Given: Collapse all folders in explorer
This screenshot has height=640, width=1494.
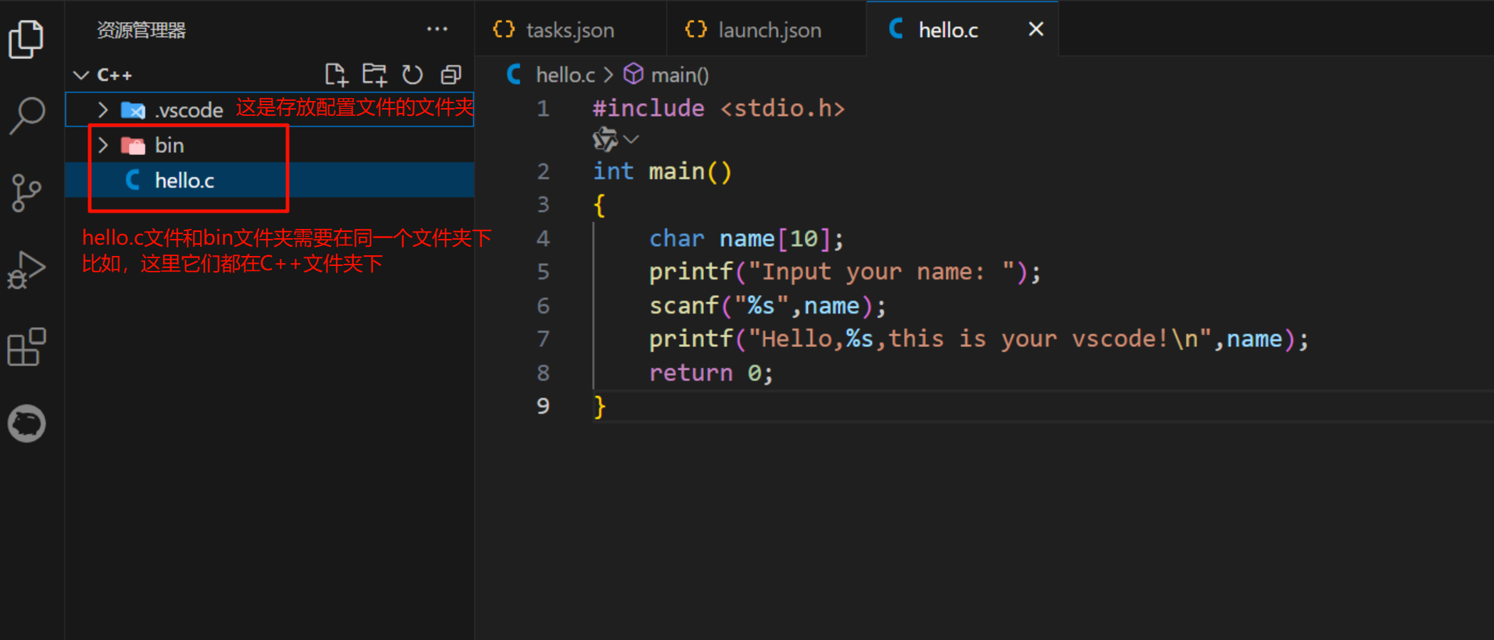Looking at the screenshot, I should (x=451, y=75).
